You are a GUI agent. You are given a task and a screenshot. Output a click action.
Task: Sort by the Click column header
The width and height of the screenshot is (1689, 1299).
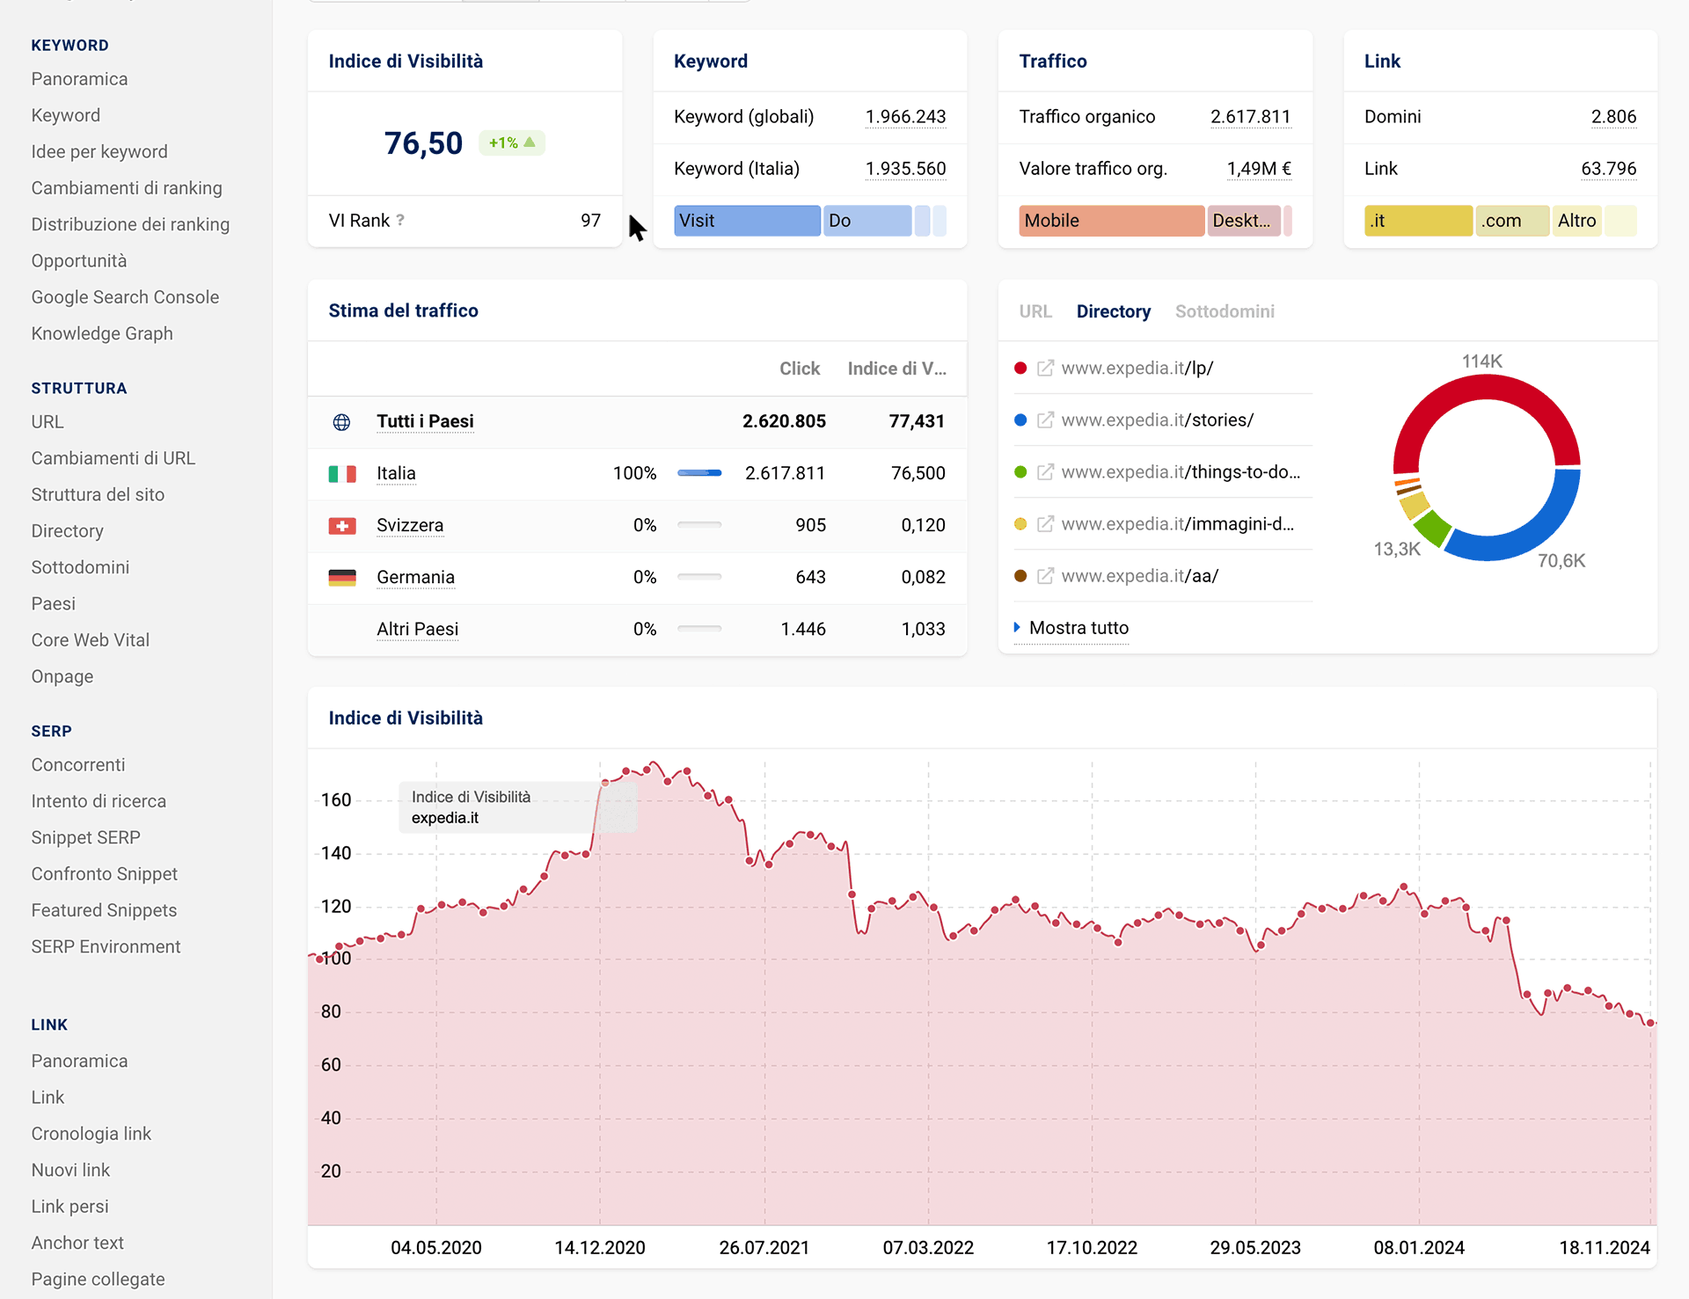pyautogui.click(x=799, y=369)
